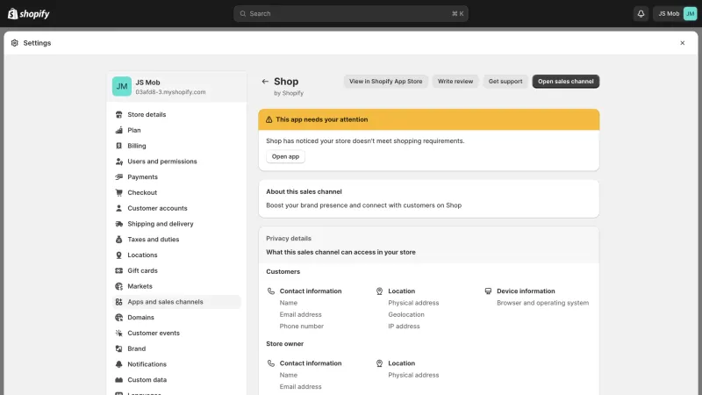This screenshot has height=395, width=702.
Task: Focus the top Search field
Action: [x=350, y=13]
